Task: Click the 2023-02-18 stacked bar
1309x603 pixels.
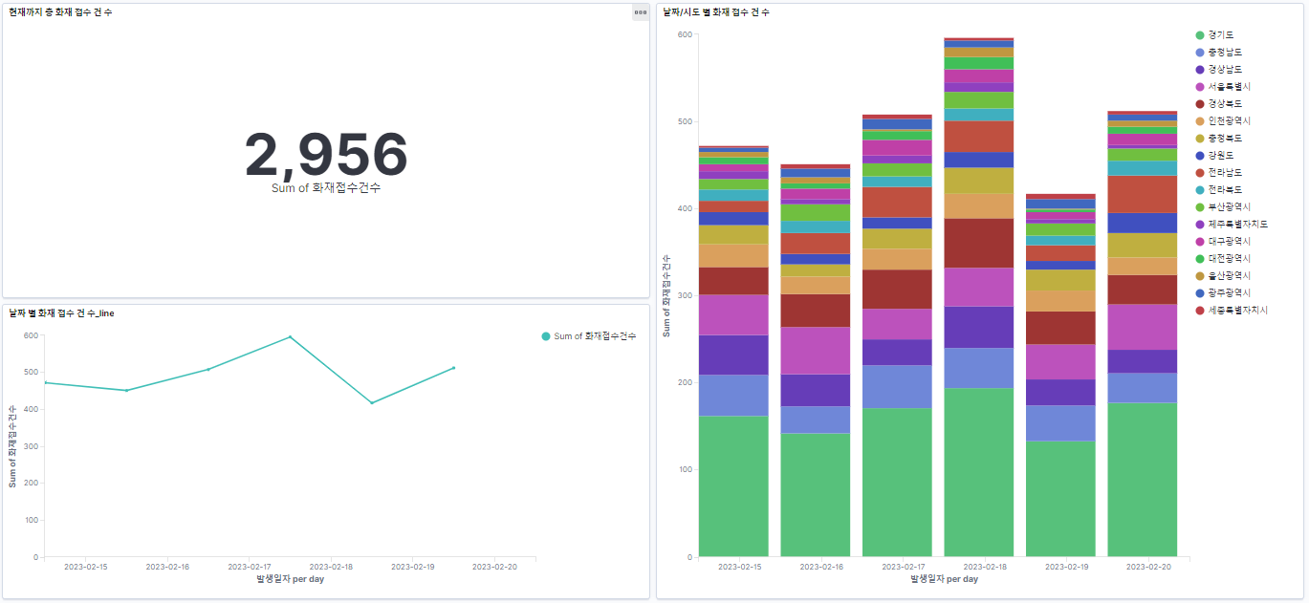Action: (x=978, y=297)
